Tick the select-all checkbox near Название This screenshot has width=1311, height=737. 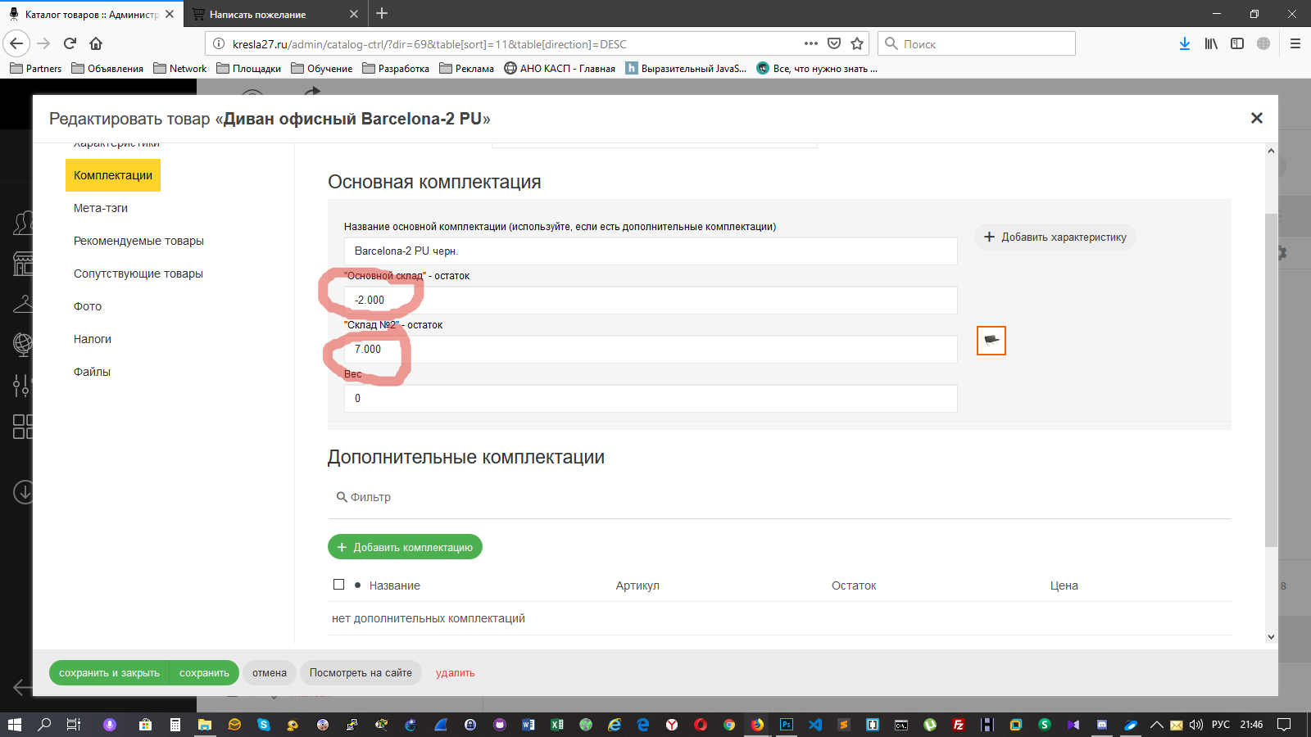(338, 585)
